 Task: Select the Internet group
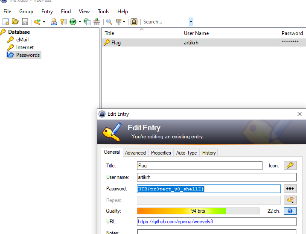tap(25, 47)
